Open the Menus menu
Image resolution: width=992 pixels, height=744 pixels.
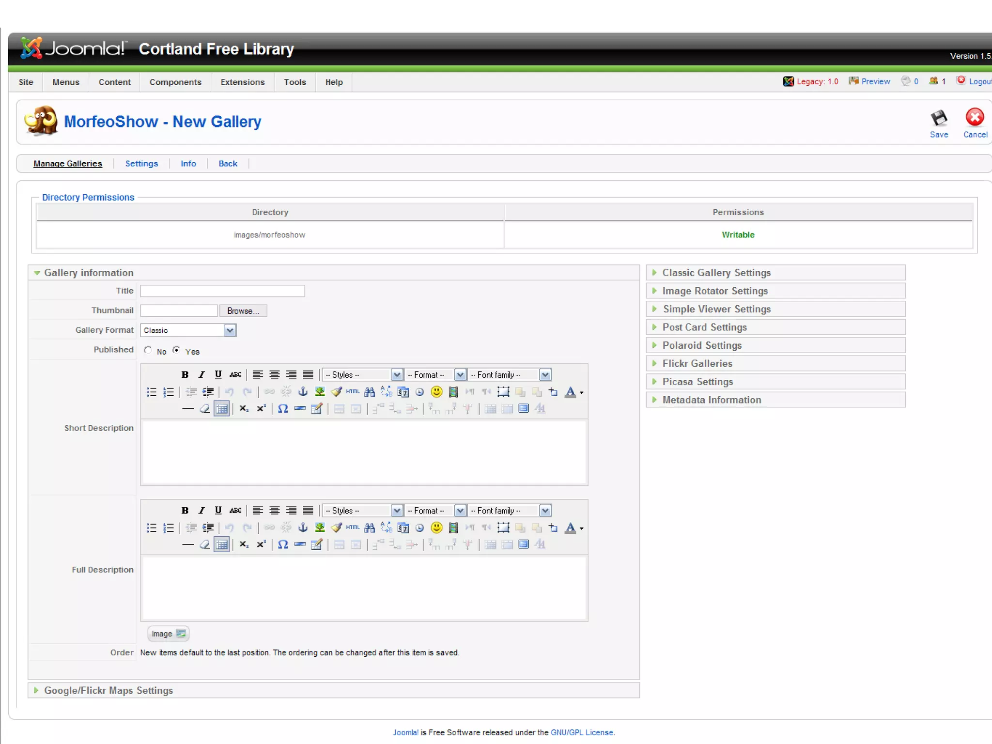click(66, 82)
